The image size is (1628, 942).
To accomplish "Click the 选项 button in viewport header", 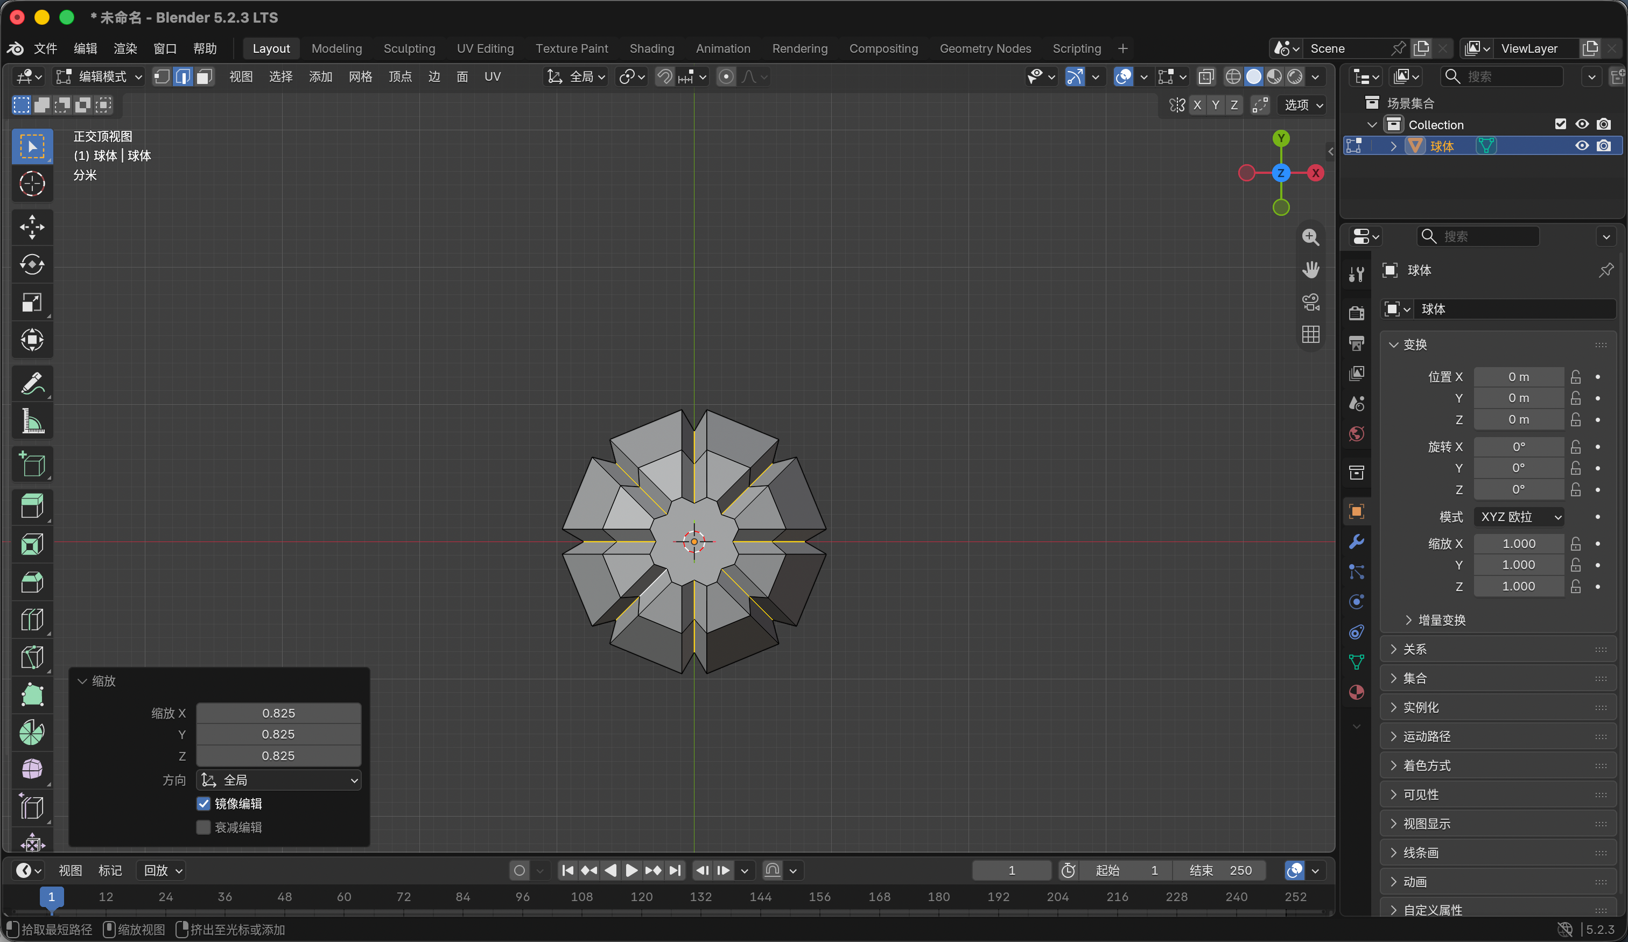I will tap(1303, 106).
